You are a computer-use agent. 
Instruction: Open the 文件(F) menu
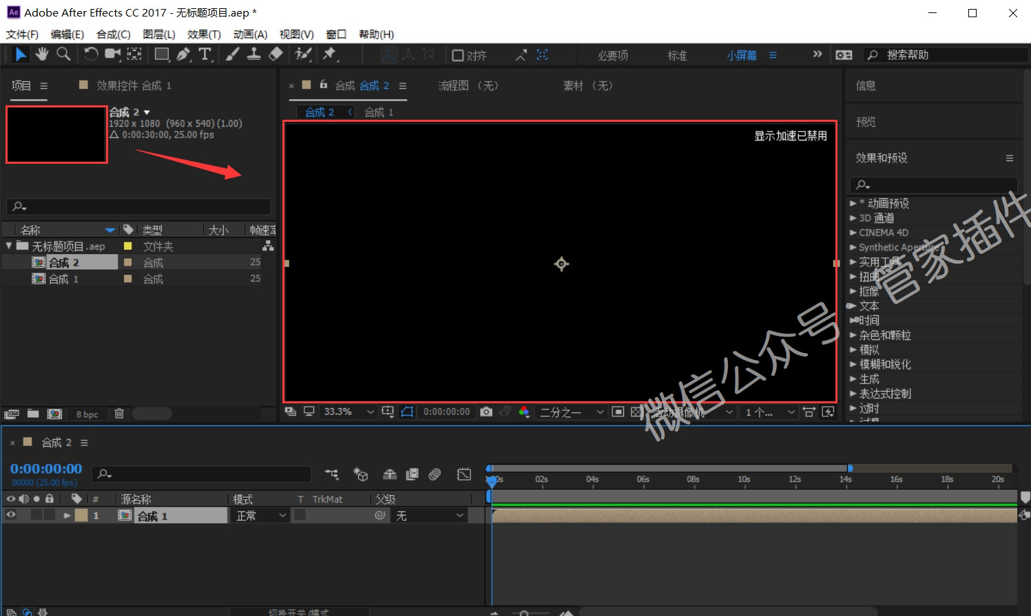point(22,34)
